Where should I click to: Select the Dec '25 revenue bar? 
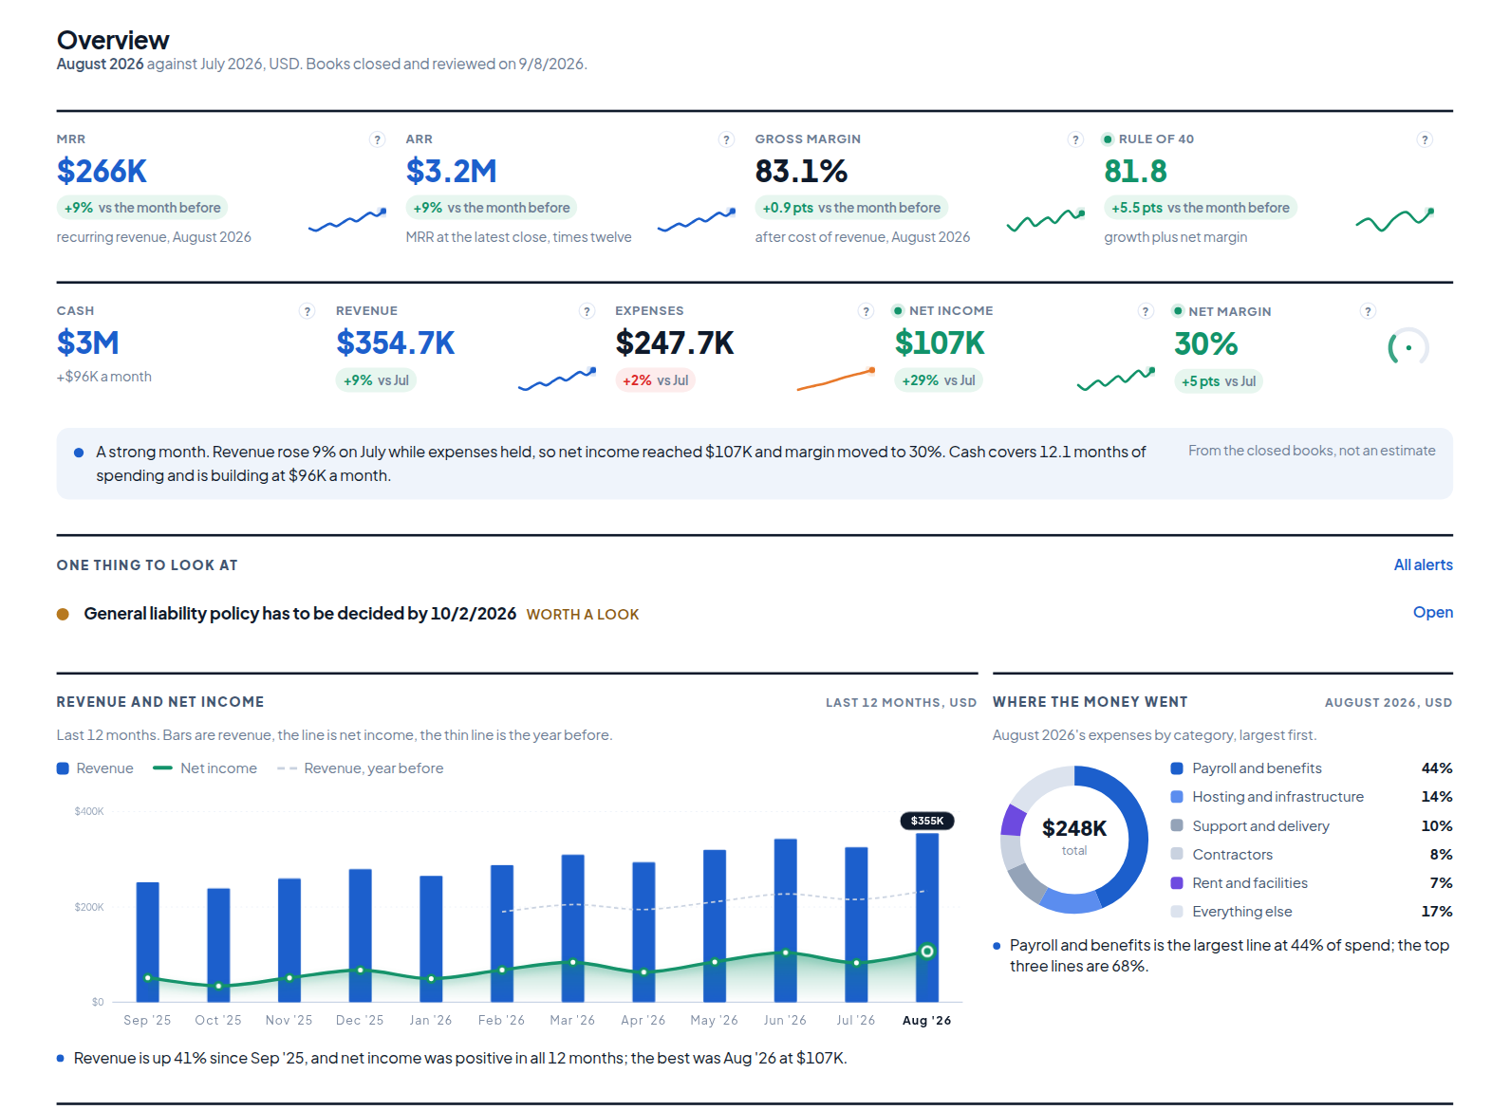[x=361, y=935]
